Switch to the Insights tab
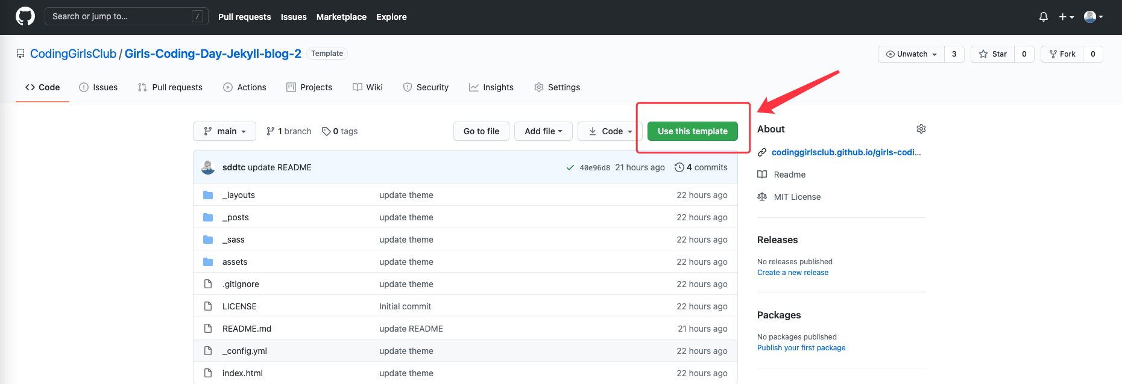Screen dimensions: 1122x384 [x=491, y=87]
